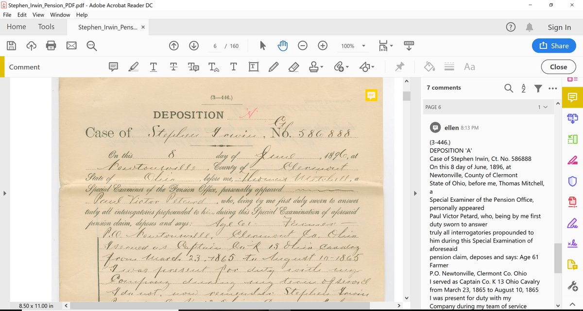Click the page number input field

click(215, 46)
